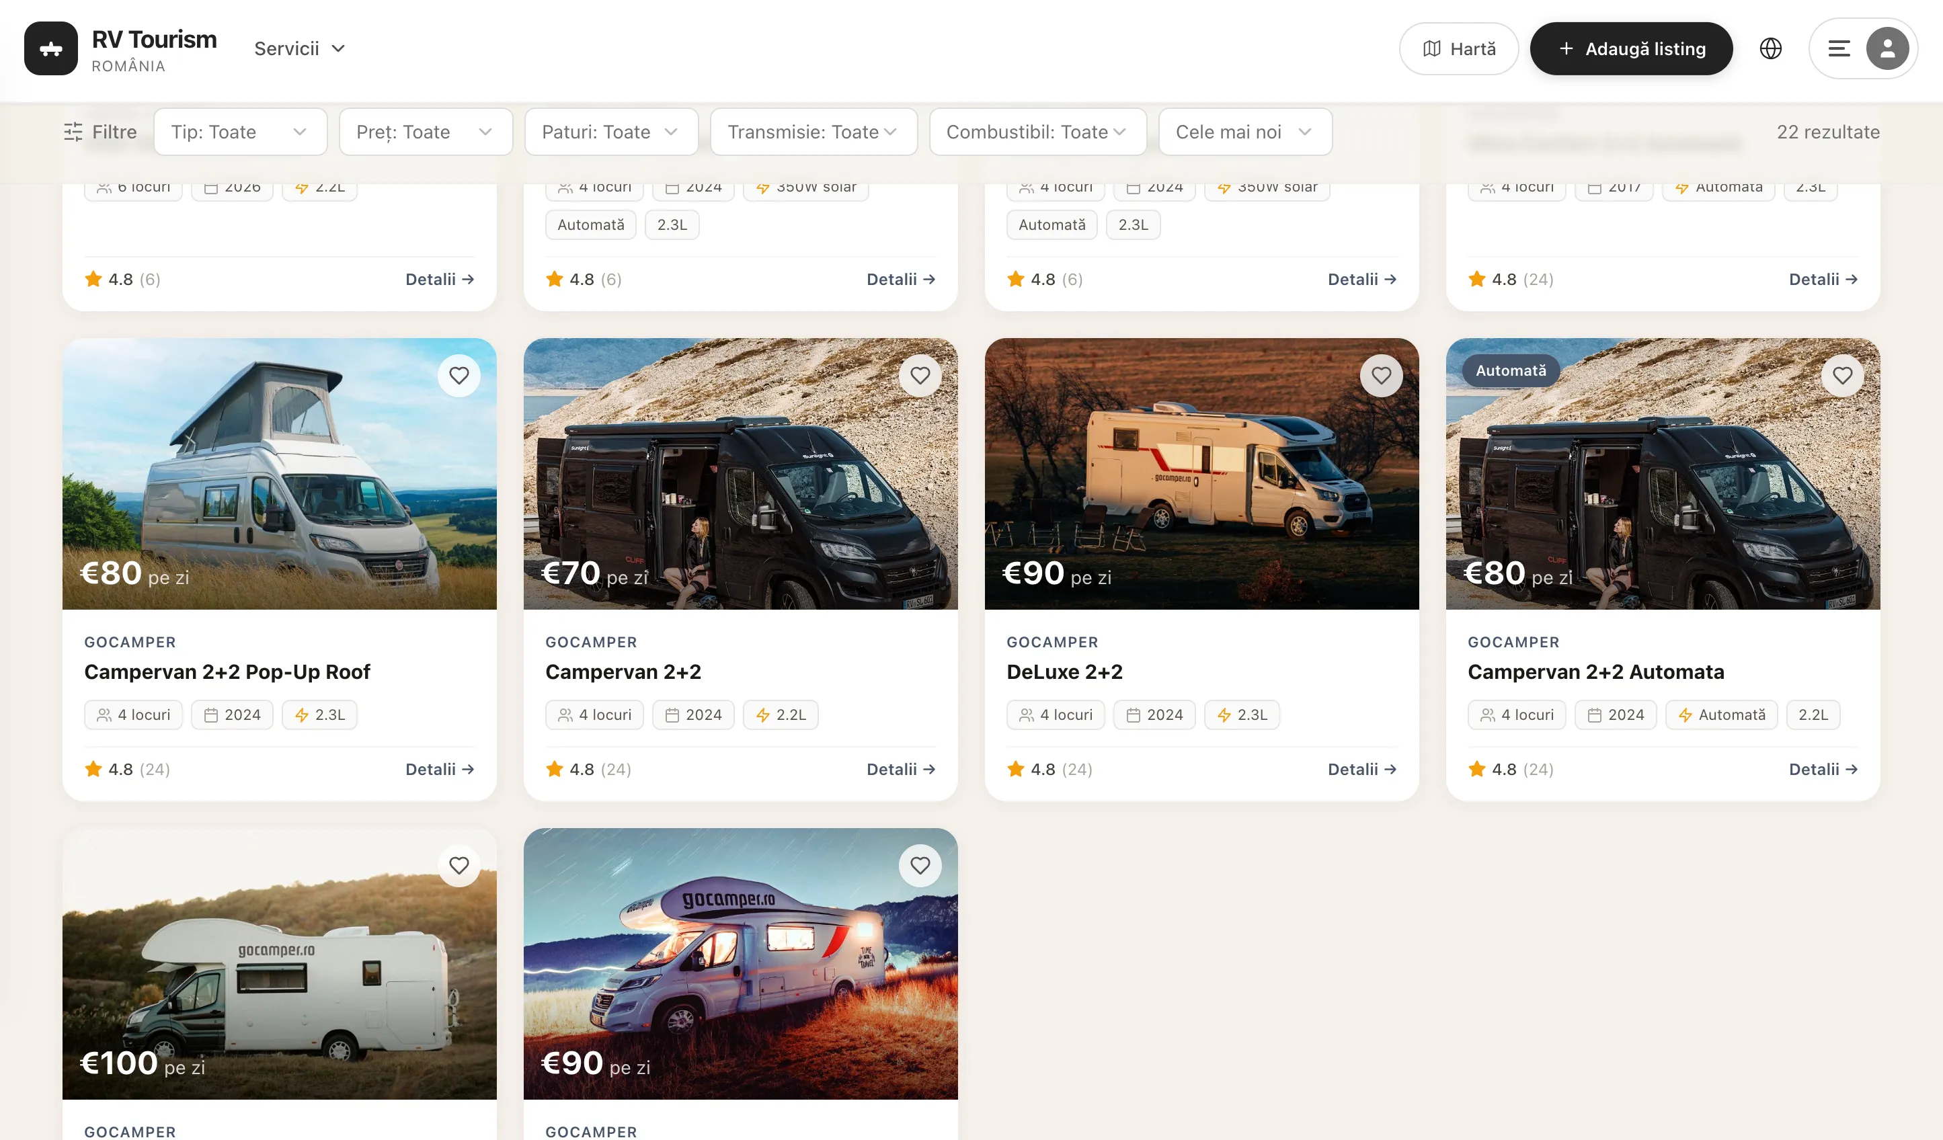The height and width of the screenshot is (1140, 1943).
Task: Click the RV Tourism logo icon
Action: [51, 48]
